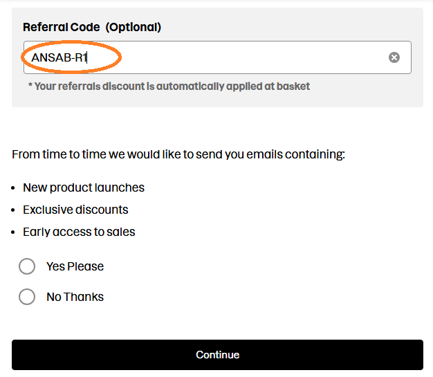Click the bullet dot beside "Exclusive discounts"
433x377 pixels.
point(15,210)
